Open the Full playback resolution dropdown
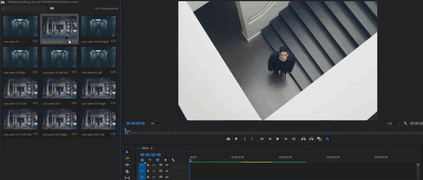Screen dimensions: 423x180 click(394, 123)
